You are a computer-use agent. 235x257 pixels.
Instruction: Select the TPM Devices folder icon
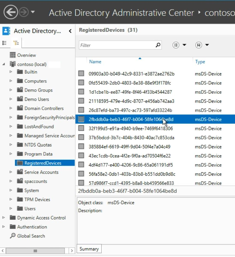coord(20,199)
